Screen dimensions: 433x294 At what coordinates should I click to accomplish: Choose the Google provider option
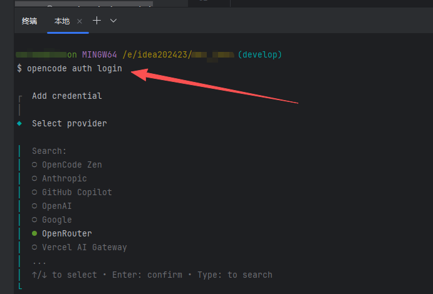[56, 220]
